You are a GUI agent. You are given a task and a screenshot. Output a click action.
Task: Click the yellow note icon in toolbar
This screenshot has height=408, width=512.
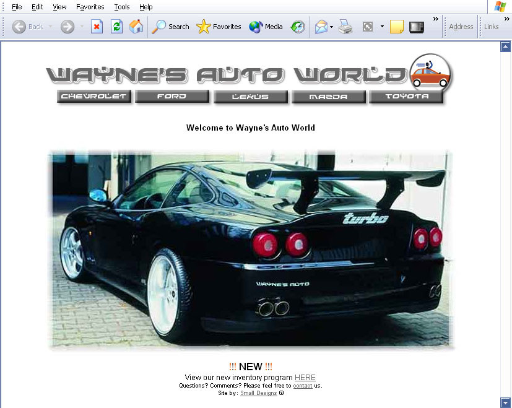pos(397,27)
